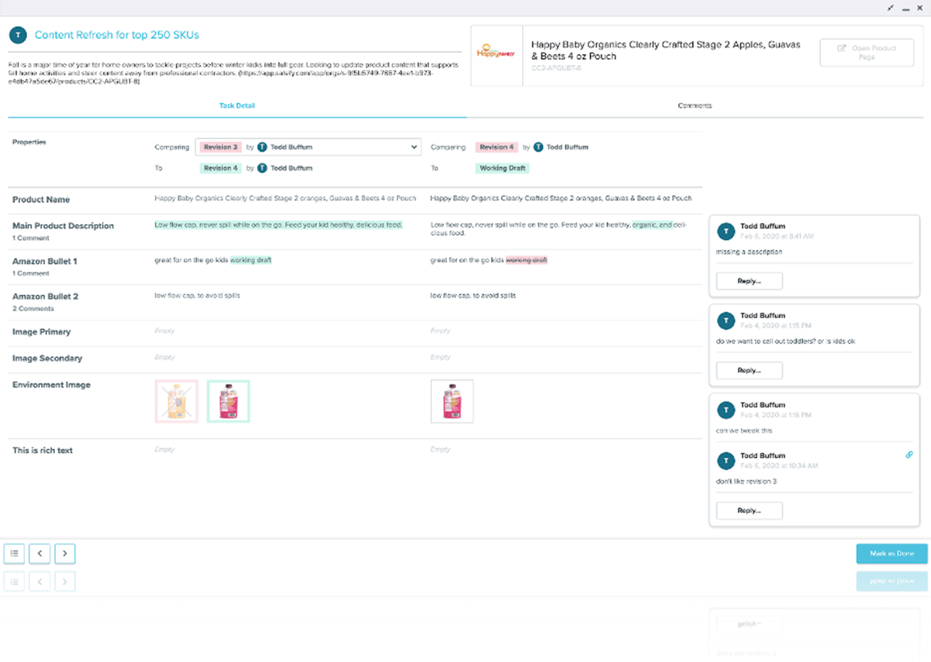Open the Revision 3 comparing dropdown
The image size is (931, 662).
point(308,147)
